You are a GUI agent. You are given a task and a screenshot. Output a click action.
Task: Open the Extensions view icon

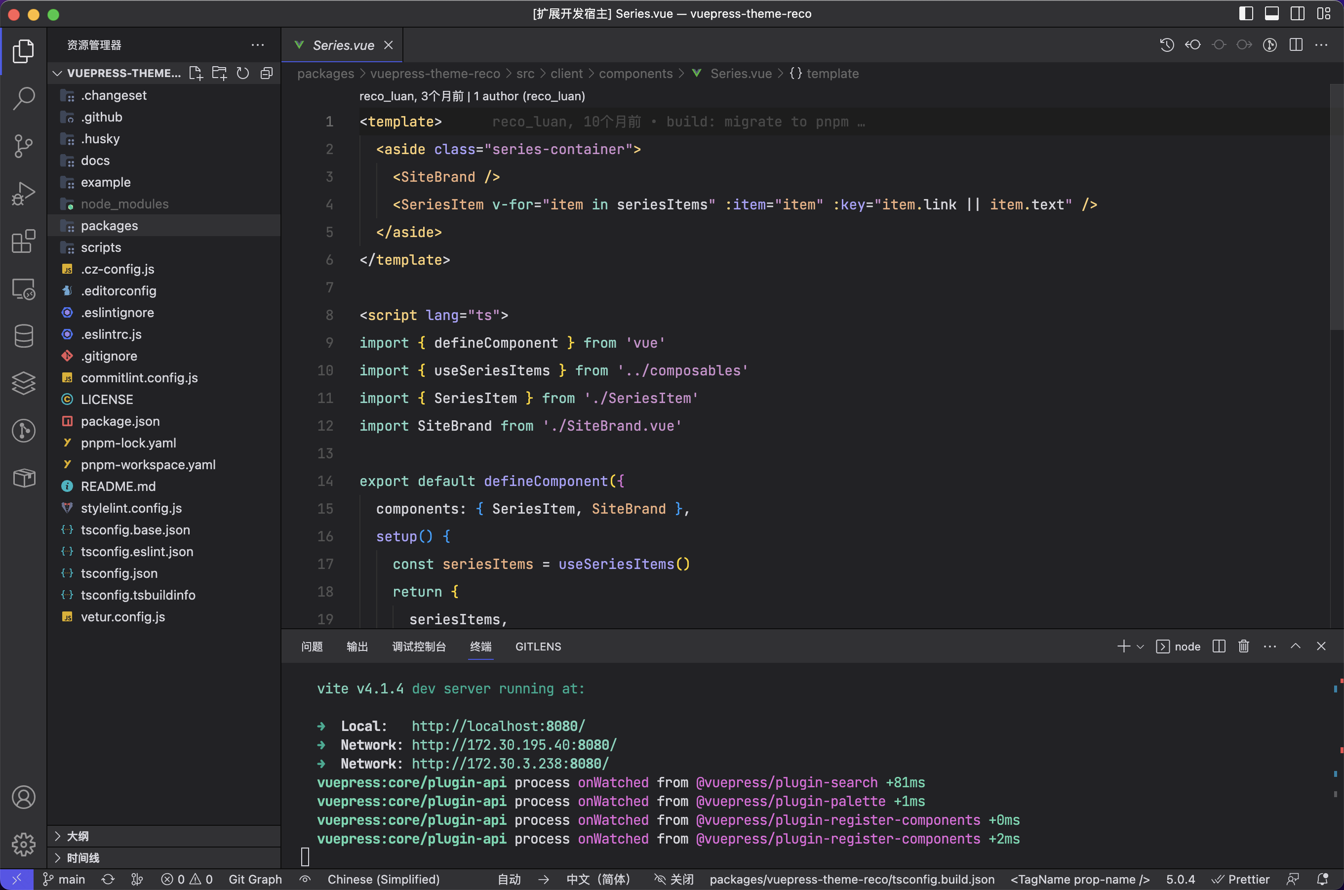(x=23, y=242)
